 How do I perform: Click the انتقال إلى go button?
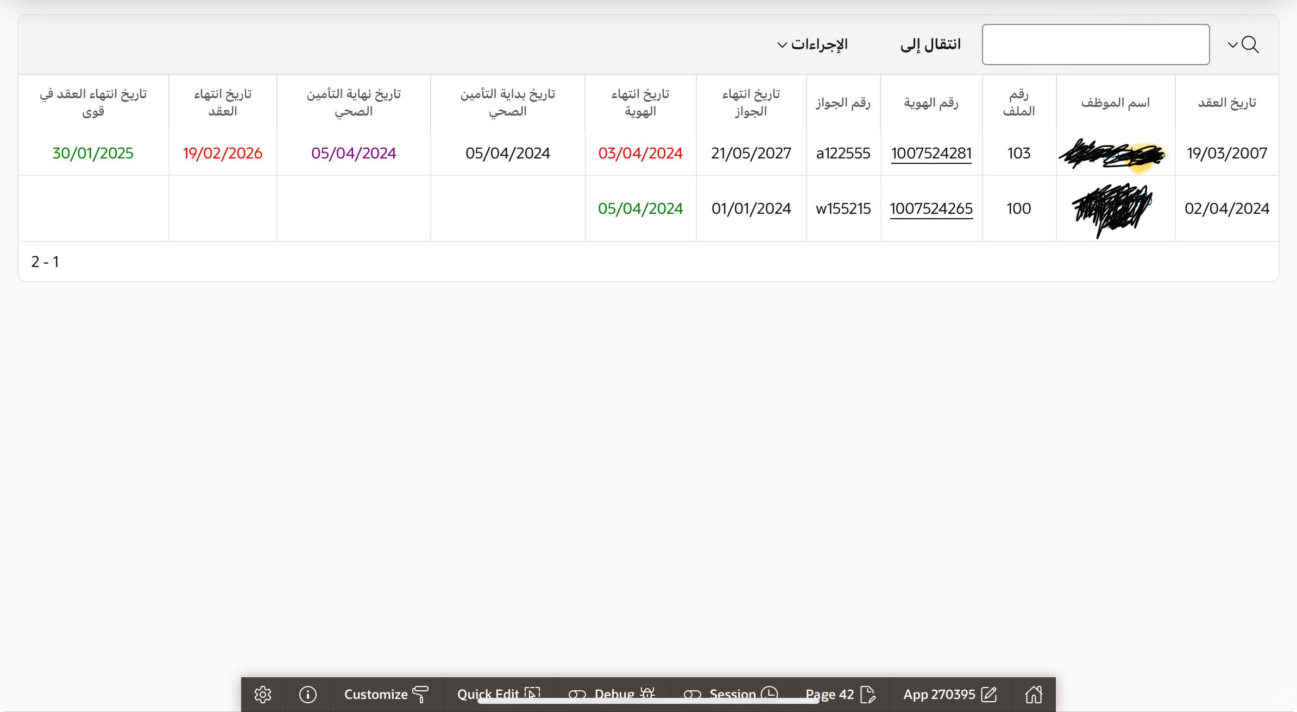tap(930, 44)
